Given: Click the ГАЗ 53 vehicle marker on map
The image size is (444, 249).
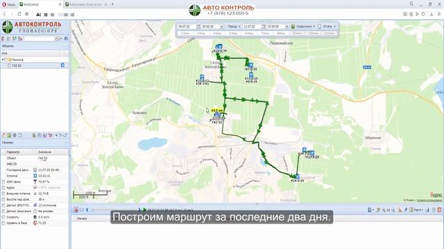Looking at the screenshot, I should (217, 116).
